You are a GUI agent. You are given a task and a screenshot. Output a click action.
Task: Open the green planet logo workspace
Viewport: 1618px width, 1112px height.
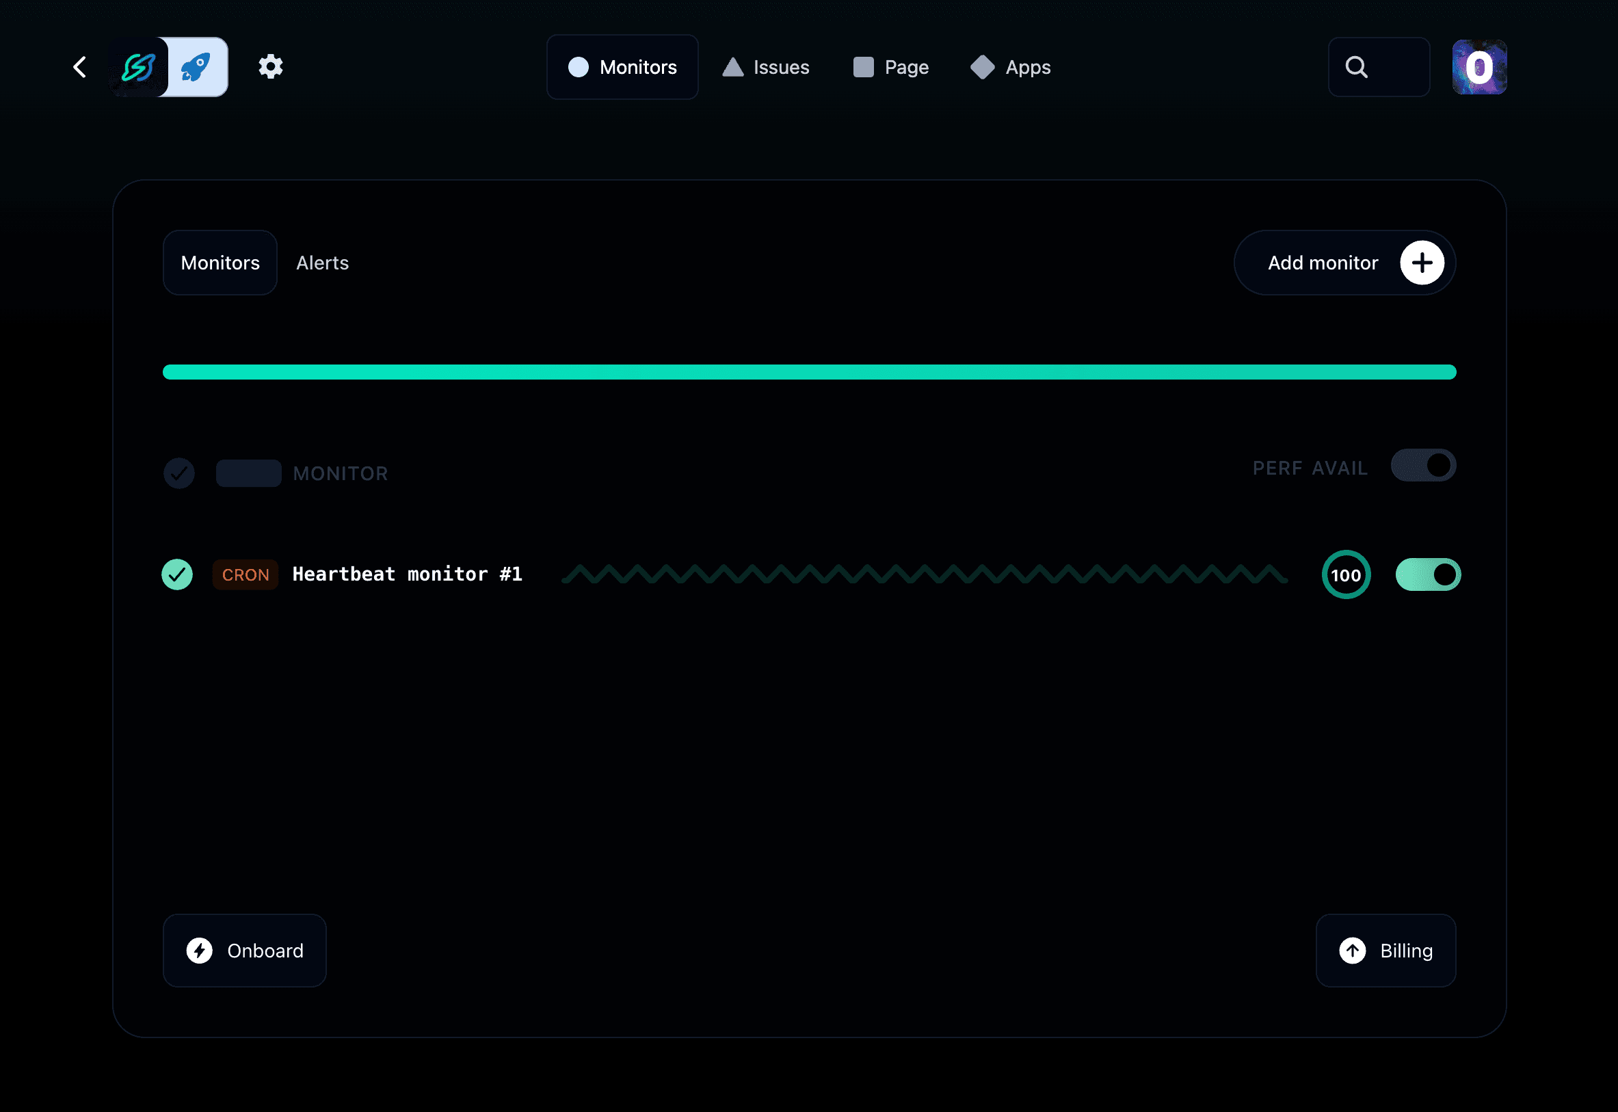pyautogui.click(x=139, y=68)
